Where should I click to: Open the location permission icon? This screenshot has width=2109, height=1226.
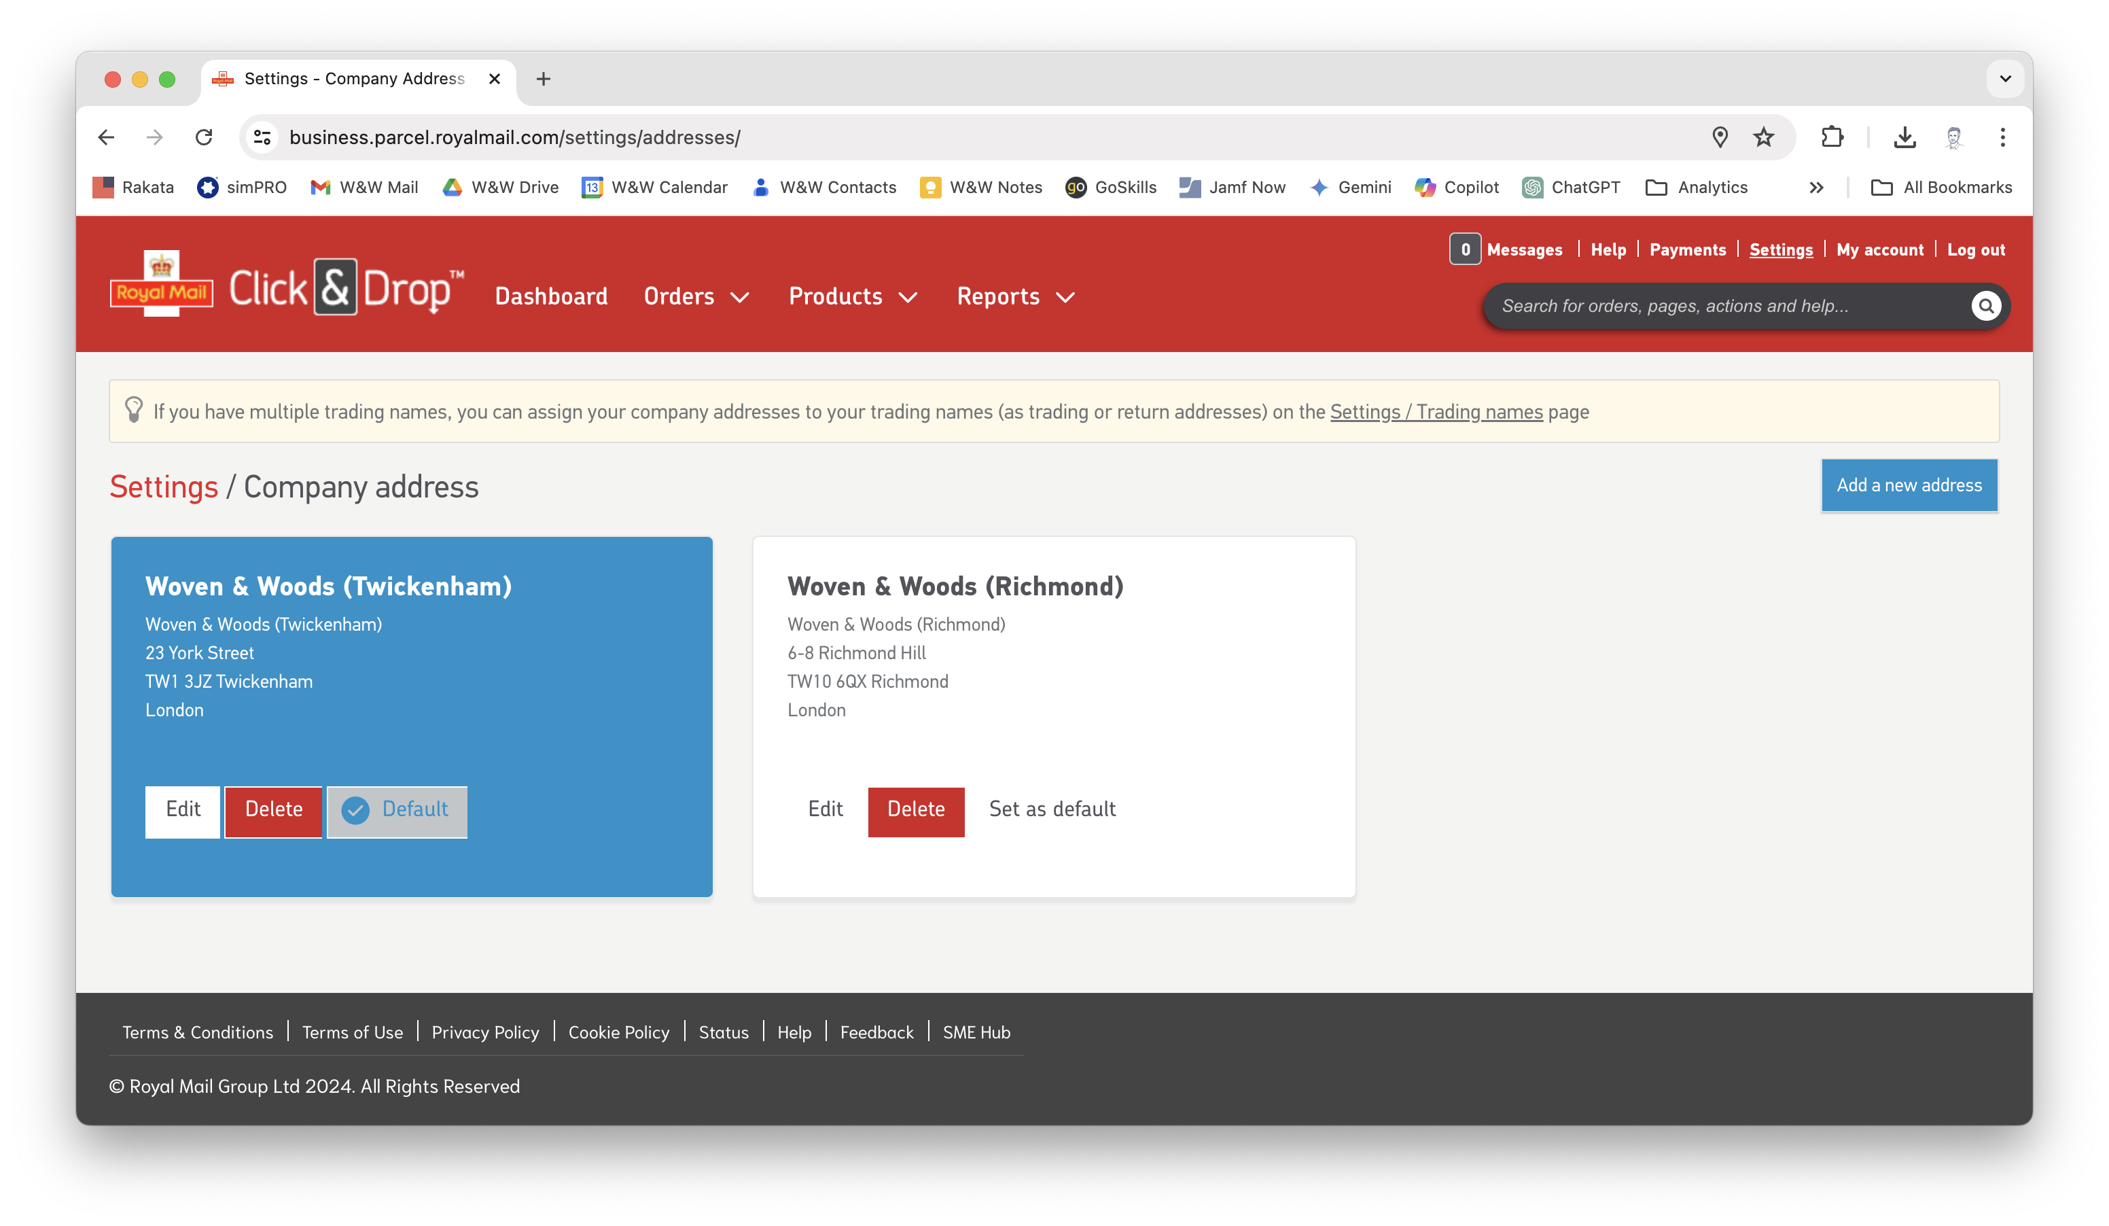tap(1719, 137)
